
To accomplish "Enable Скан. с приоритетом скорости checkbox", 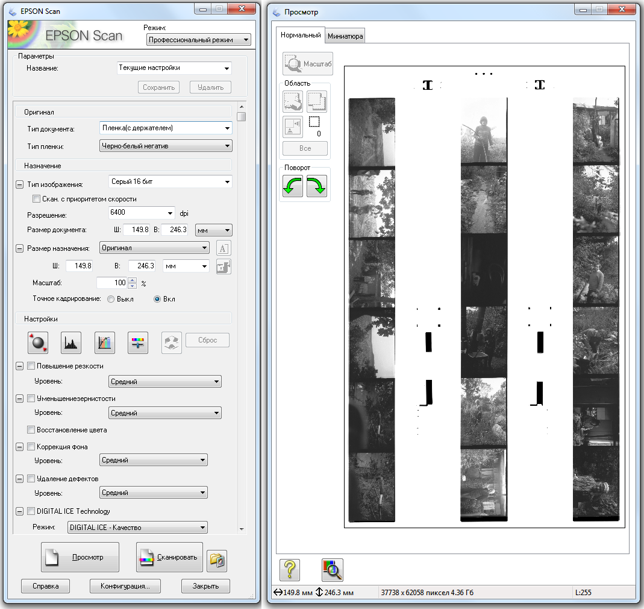I will click(x=37, y=199).
